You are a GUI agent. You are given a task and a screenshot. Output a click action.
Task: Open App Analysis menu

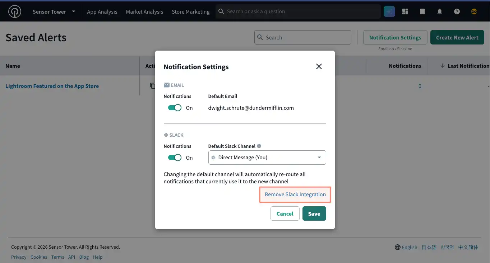tap(102, 11)
